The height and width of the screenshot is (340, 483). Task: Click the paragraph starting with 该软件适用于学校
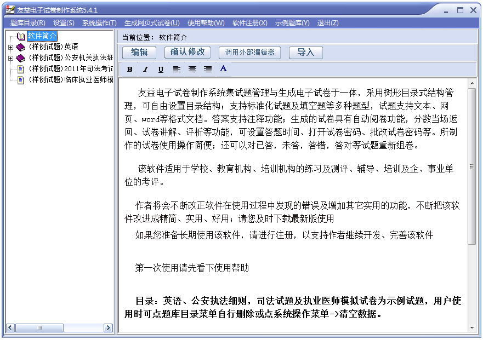pos(289,175)
